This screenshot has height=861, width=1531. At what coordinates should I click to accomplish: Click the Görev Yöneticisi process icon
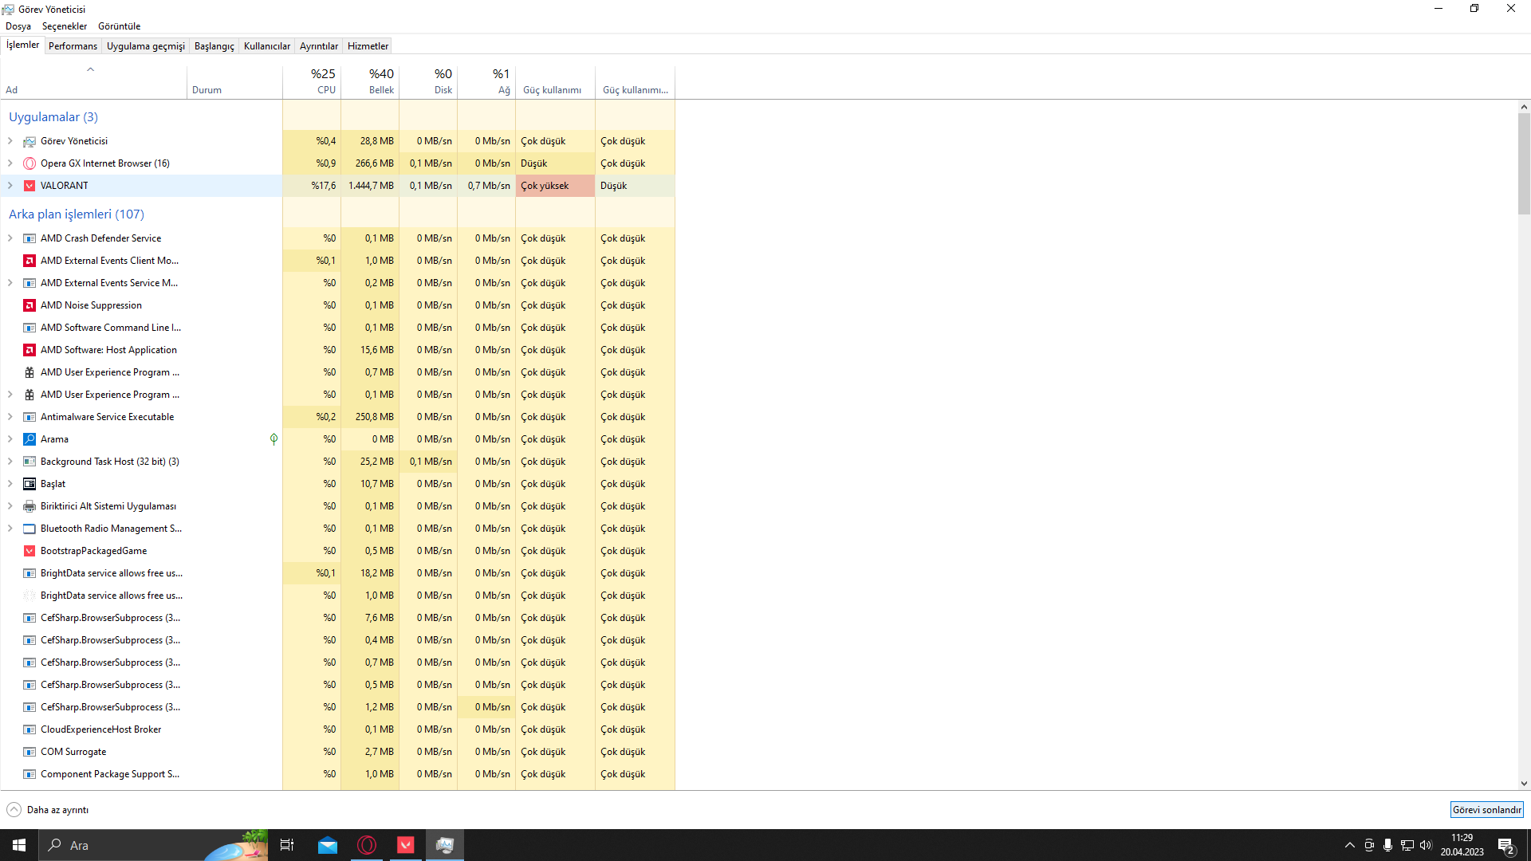click(x=30, y=141)
